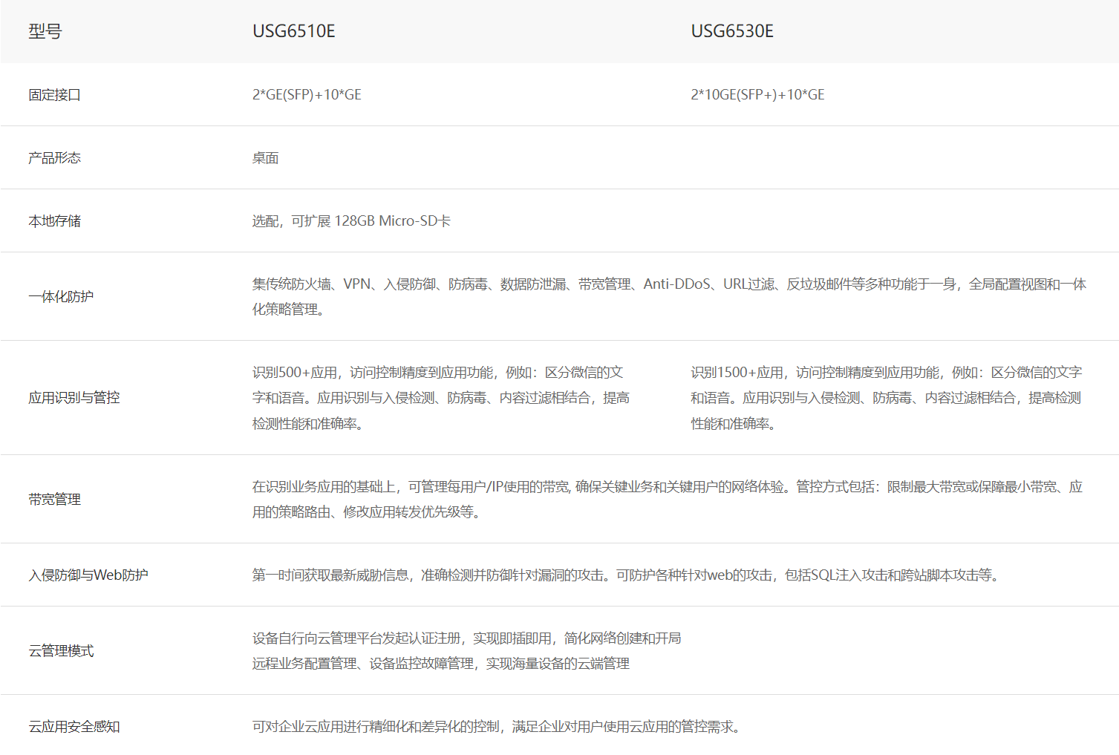Click the USG6530E column header
This screenshot has width=1119, height=755.
tap(731, 31)
